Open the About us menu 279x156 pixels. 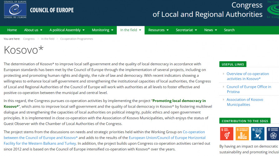click(x=33, y=30)
